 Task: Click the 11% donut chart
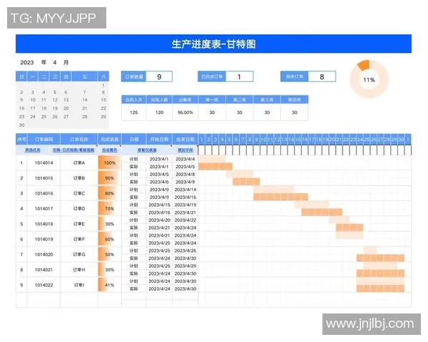pyautogui.click(x=369, y=79)
